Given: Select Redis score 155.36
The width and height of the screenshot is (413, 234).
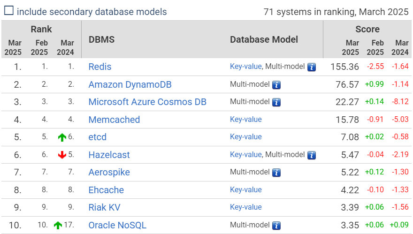Looking at the screenshot, I should pyautogui.click(x=344, y=67).
